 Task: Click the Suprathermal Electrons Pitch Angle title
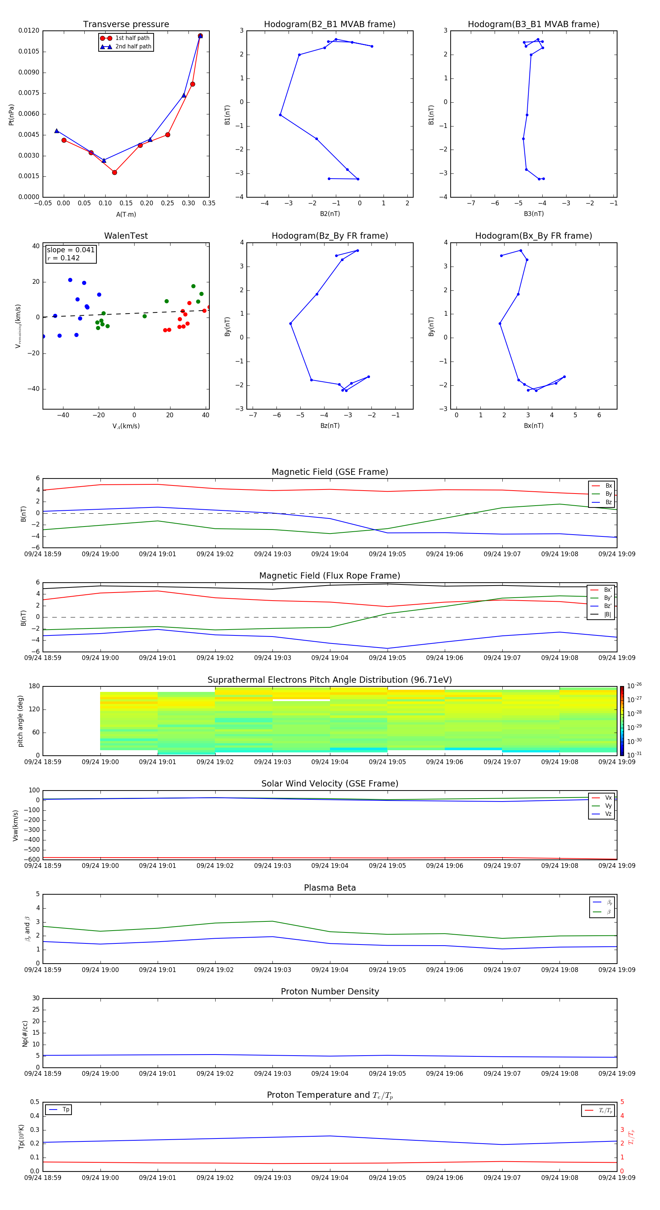point(330,680)
